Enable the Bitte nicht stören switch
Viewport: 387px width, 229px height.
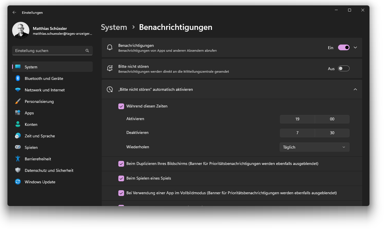click(344, 69)
